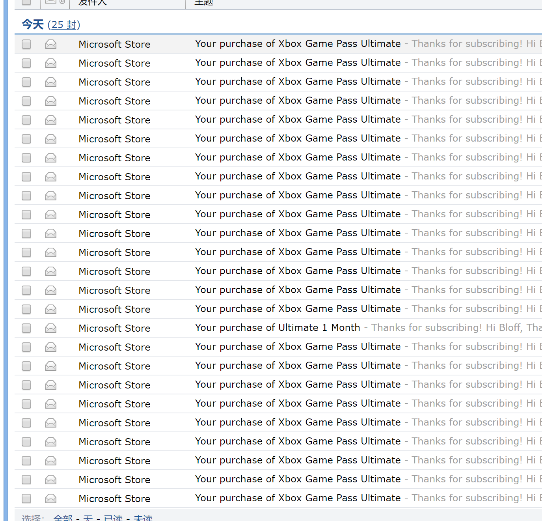
Task: Toggle the select-all checkbox in the column header
Action: click(26, 2)
